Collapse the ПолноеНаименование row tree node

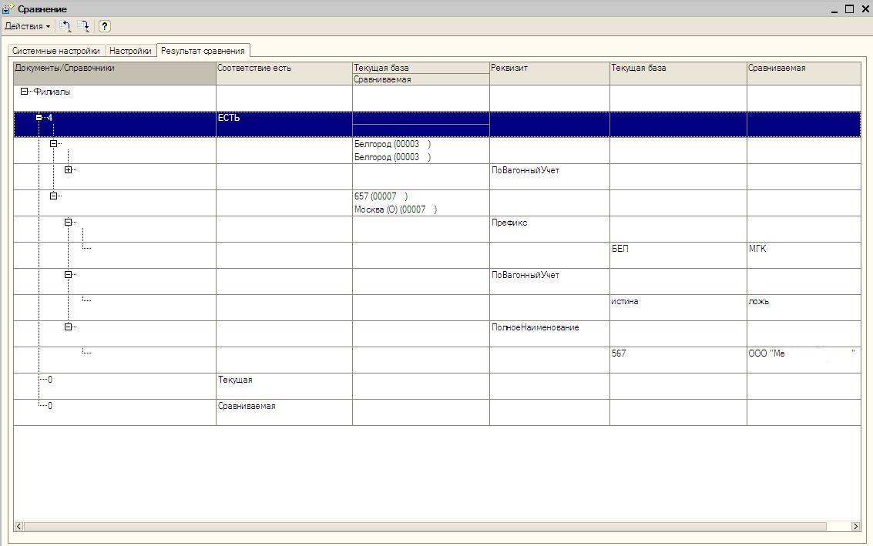[68, 327]
